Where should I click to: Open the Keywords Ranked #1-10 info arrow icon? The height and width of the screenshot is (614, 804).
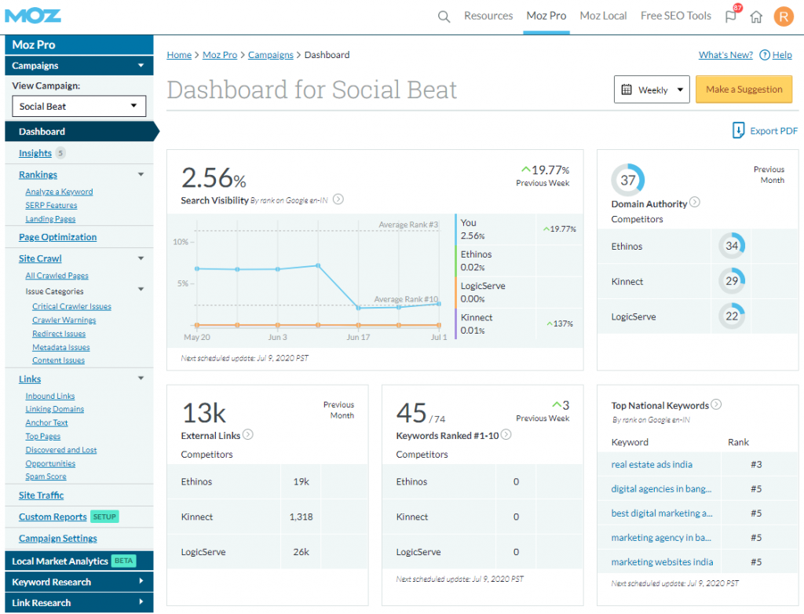pyautogui.click(x=506, y=434)
